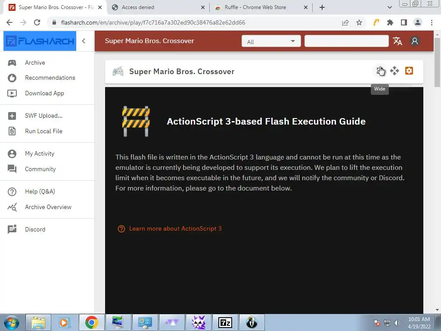This screenshot has width=441, height=331.
Task: Open the Extensions puzzle icon
Action: pos(390,22)
